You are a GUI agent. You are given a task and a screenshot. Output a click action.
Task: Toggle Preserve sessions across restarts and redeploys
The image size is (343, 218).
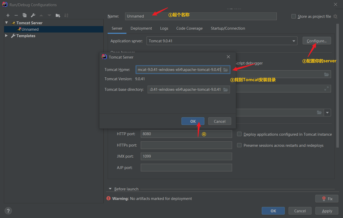click(x=239, y=145)
